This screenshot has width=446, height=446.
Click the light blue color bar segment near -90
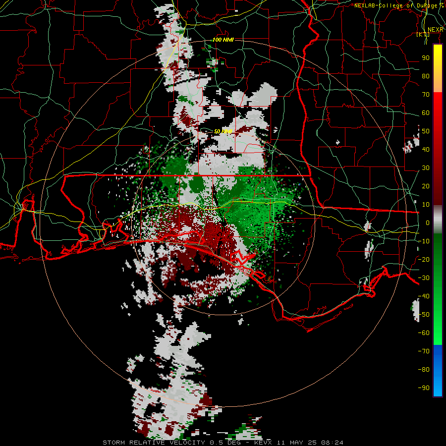click(x=438, y=388)
